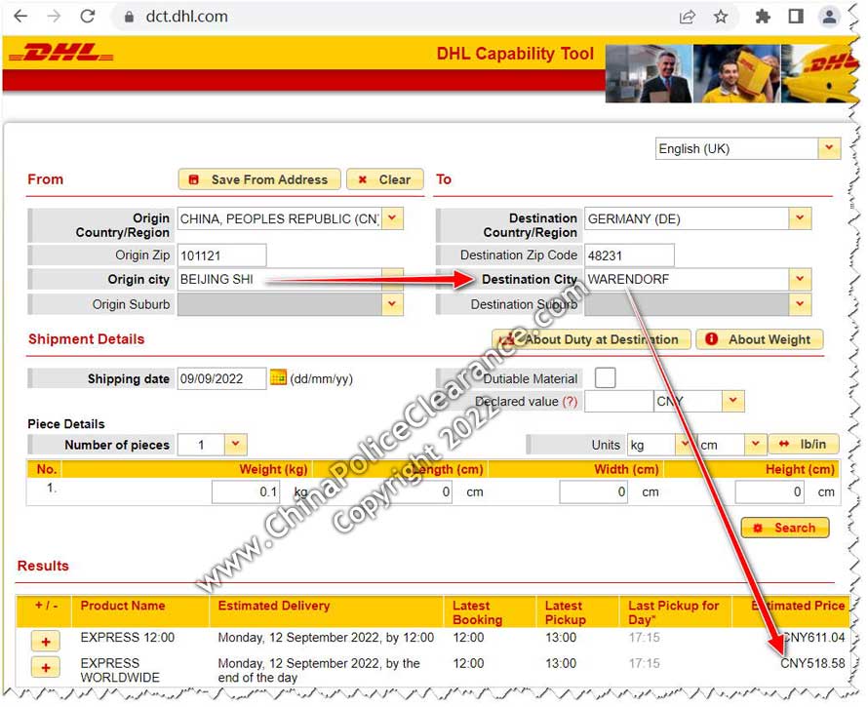Click the Shipping date input
This screenshot has width=868, height=707.
tap(221, 378)
